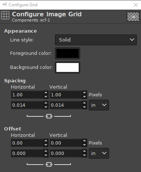Decrease Horizontal spacing inches with down arrow
Screen dimensions: 141x172
point(46,107)
